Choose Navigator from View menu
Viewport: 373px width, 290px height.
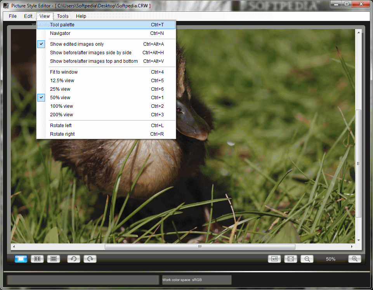[x=106, y=33]
